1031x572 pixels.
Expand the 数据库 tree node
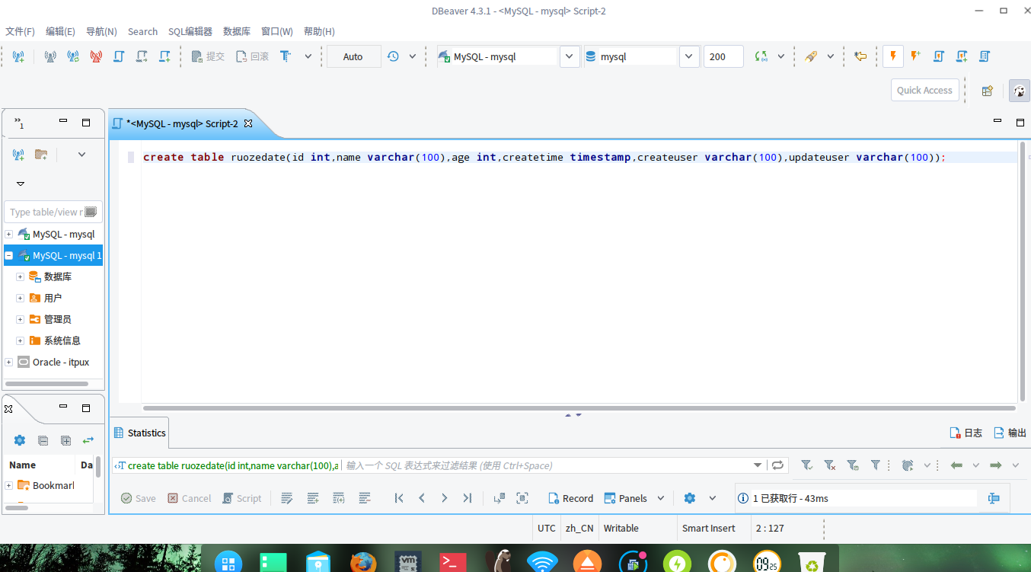[21, 277]
